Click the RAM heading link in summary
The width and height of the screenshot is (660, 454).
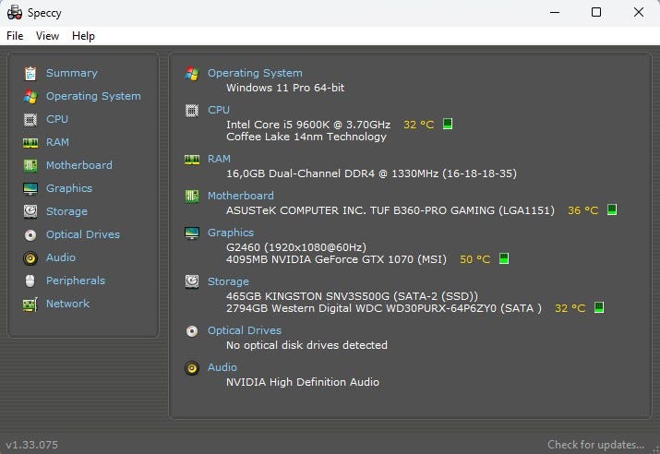[219, 159]
